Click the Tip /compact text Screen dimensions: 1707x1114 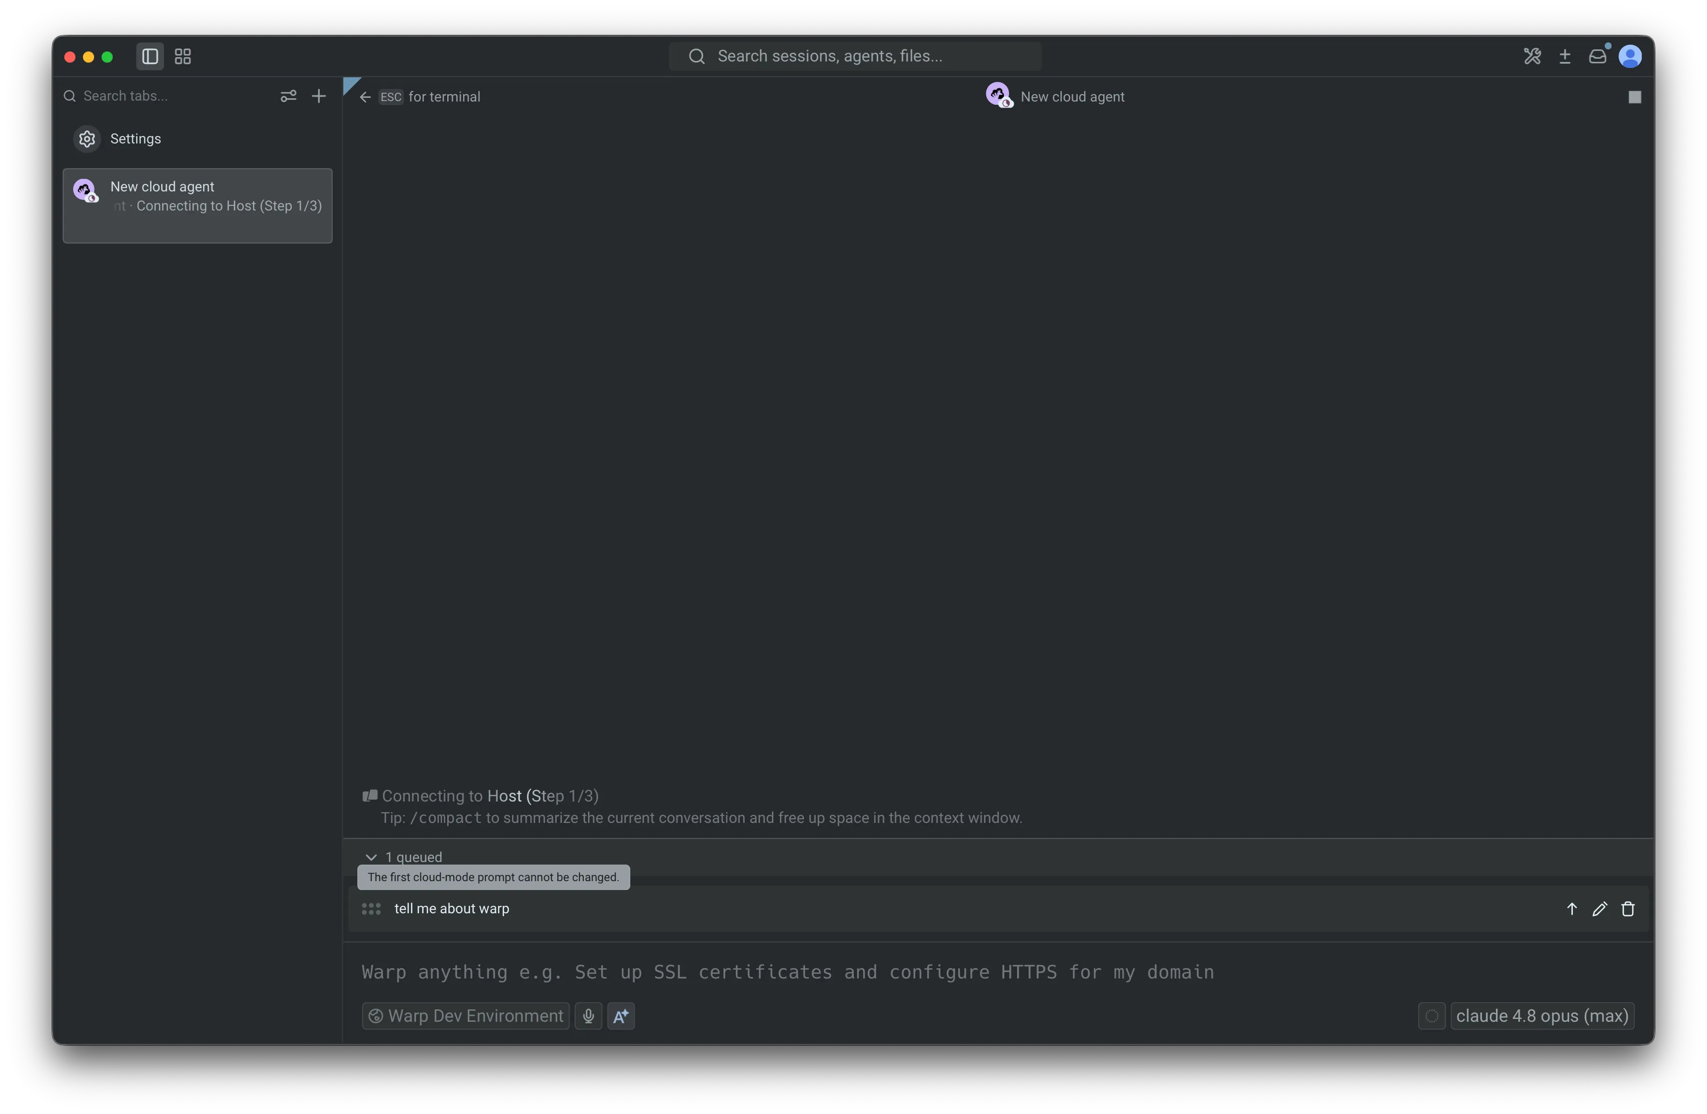(x=702, y=818)
